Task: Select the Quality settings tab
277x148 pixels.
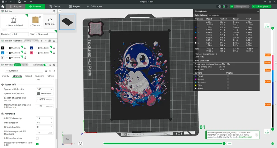Action: (6, 76)
